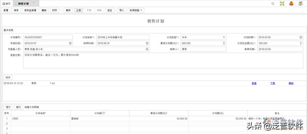Click the 新增 button

(6, 10)
